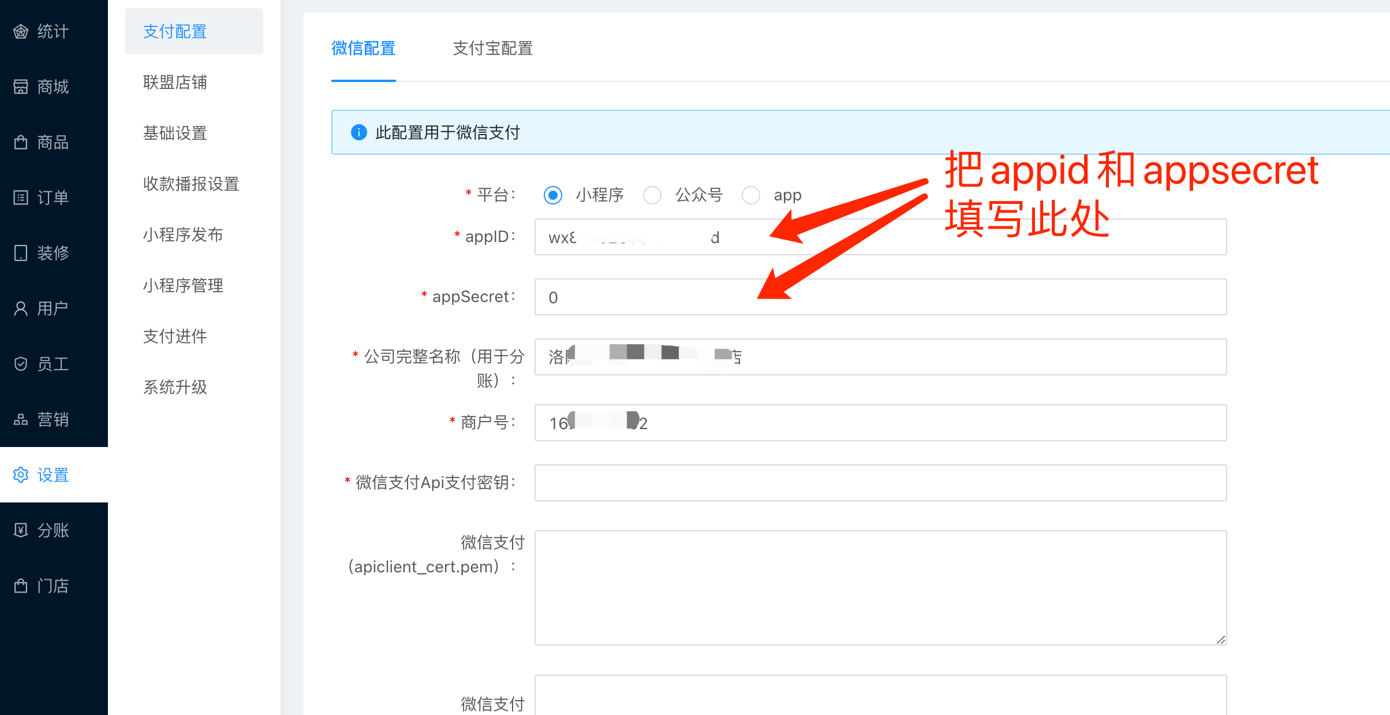Click the 商品 label in main sidebar
1390x715 pixels.
(53, 142)
